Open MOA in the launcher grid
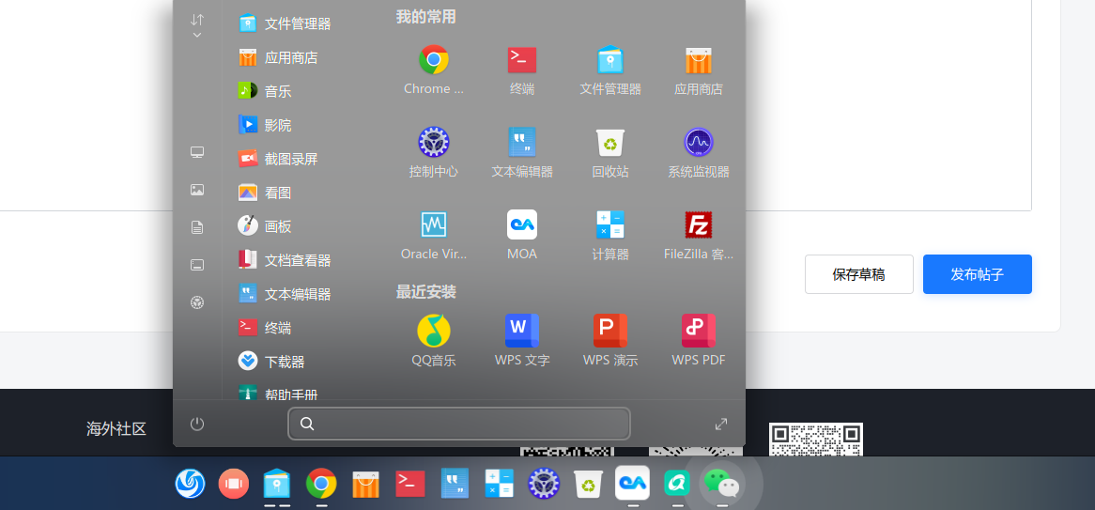 pos(521,235)
